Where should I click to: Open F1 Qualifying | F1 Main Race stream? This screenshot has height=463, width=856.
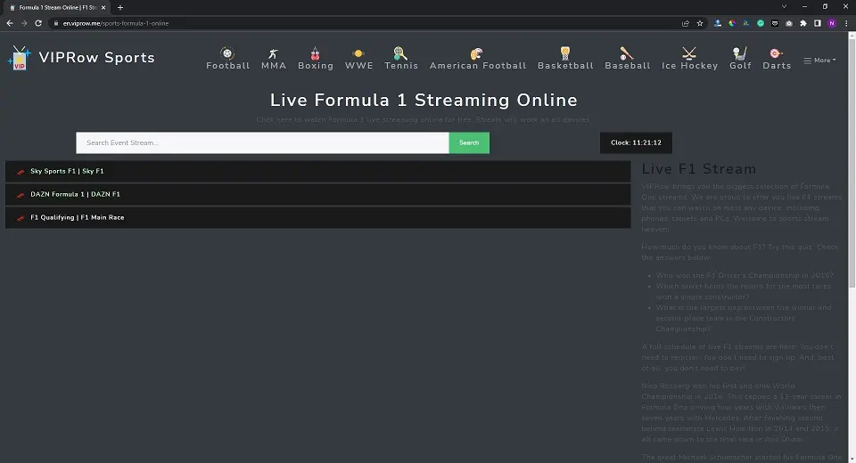pos(317,217)
